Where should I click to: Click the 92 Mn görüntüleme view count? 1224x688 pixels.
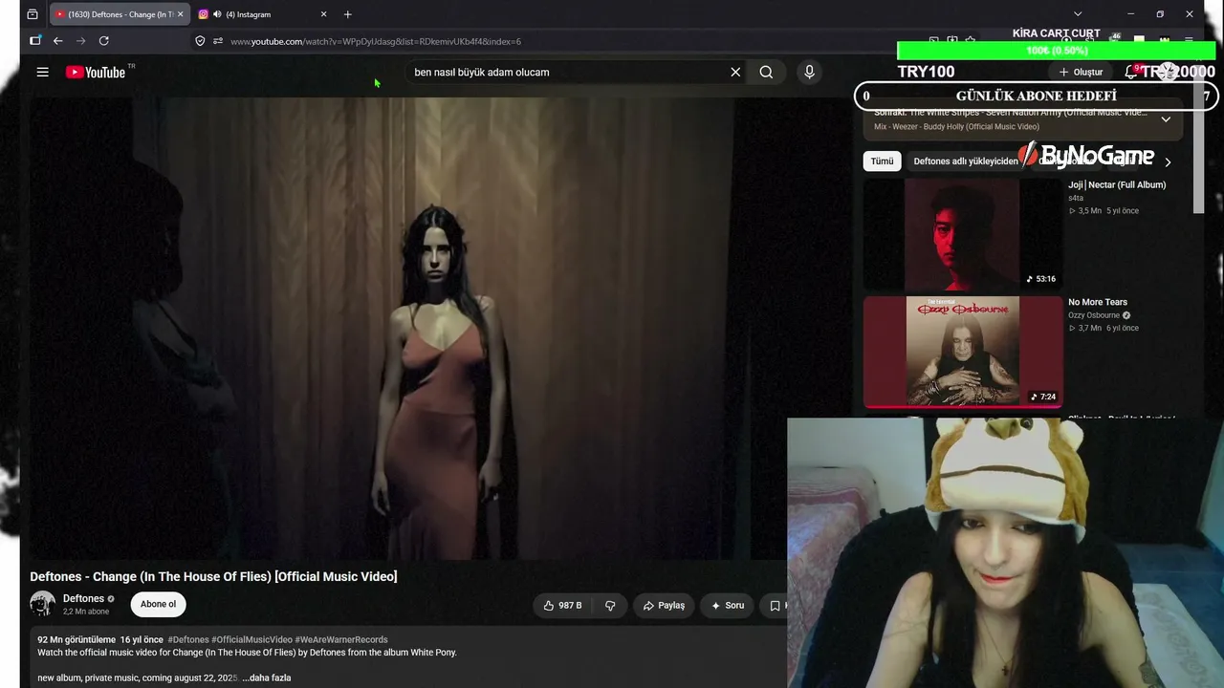click(76, 640)
